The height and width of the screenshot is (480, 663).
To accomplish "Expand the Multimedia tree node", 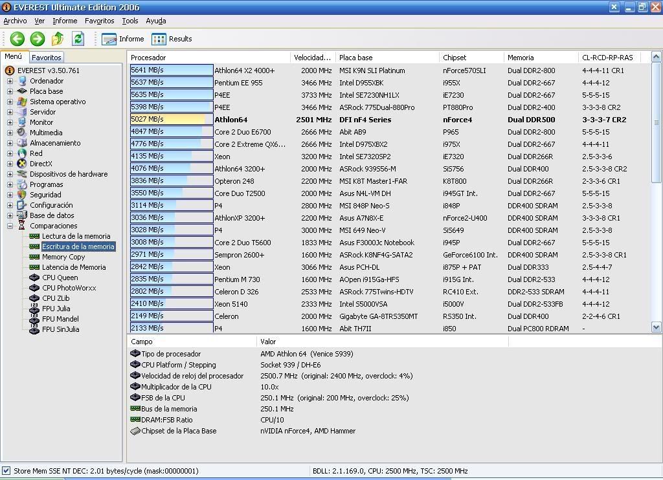I will [10, 133].
